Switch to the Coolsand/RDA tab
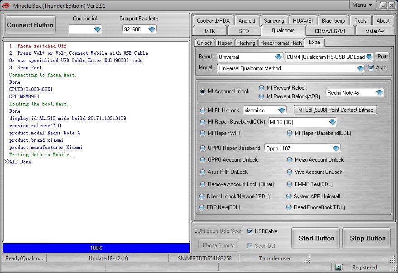The height and width of the screenshot is (273, 398). 213,20
